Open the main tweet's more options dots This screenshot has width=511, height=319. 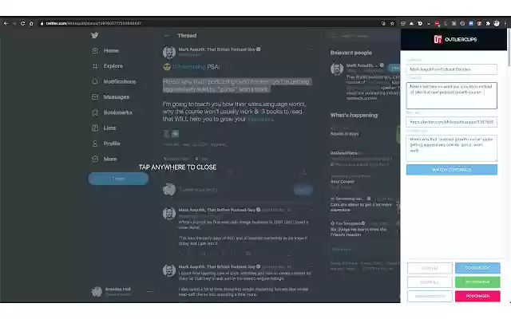311,49
